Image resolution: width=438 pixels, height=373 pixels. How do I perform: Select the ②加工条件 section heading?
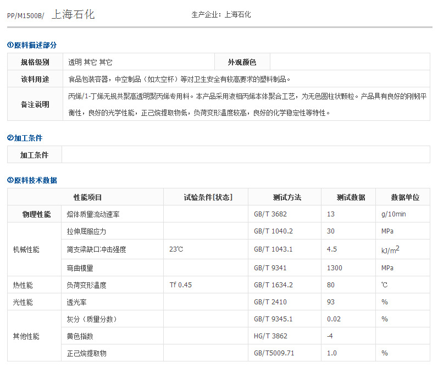[25, 138]
